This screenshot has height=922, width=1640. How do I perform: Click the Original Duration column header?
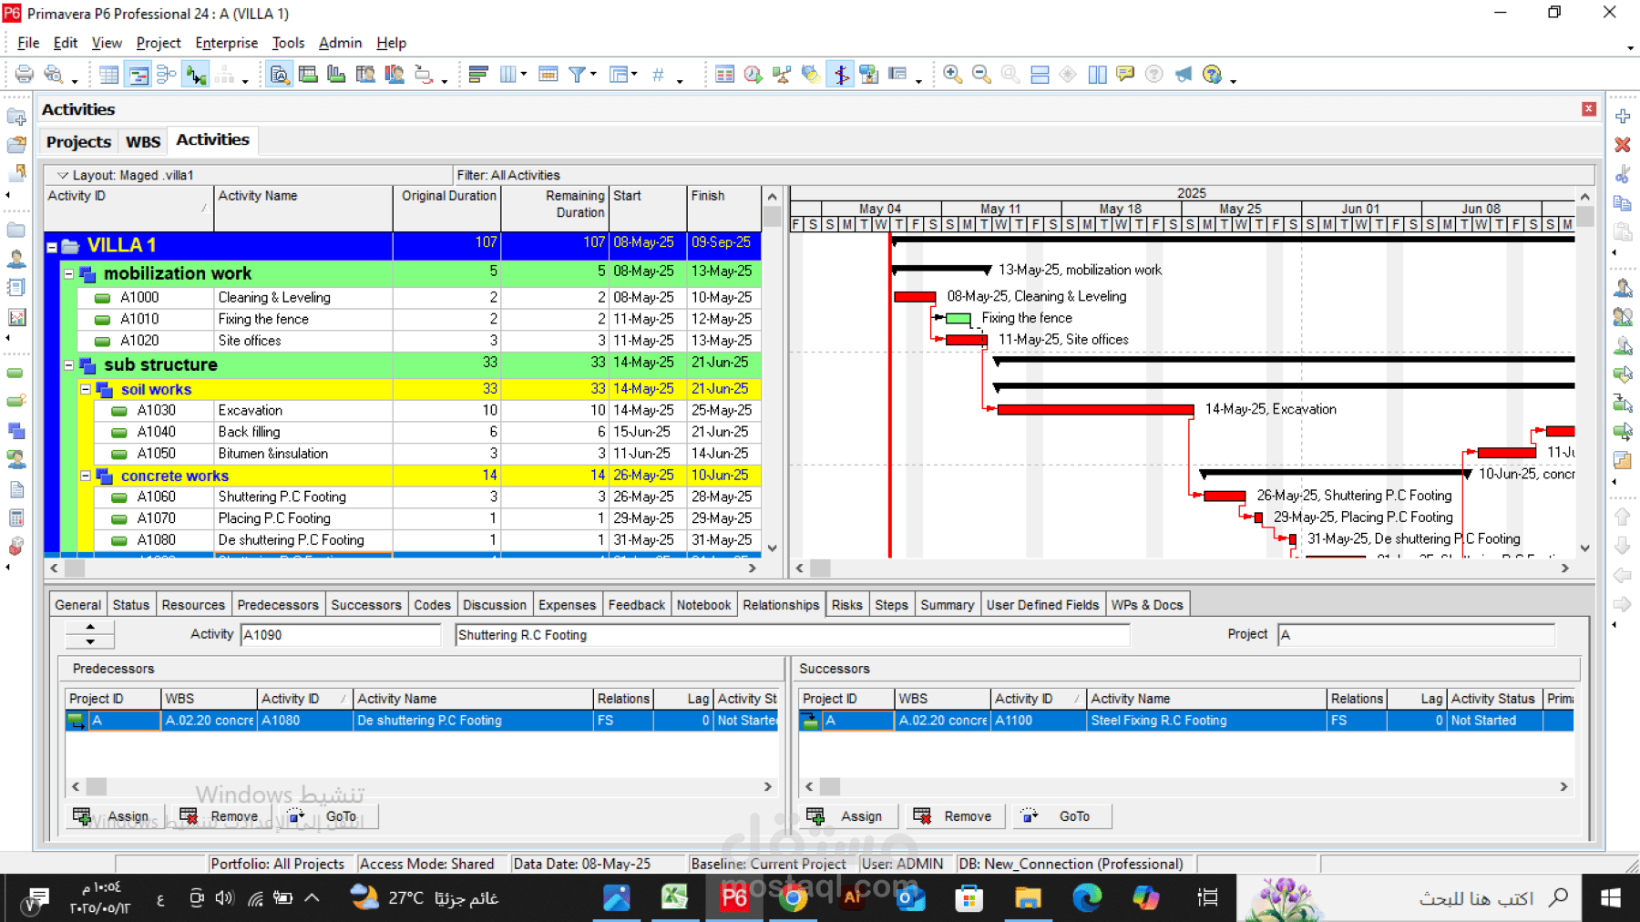click(x=447, y=208)
